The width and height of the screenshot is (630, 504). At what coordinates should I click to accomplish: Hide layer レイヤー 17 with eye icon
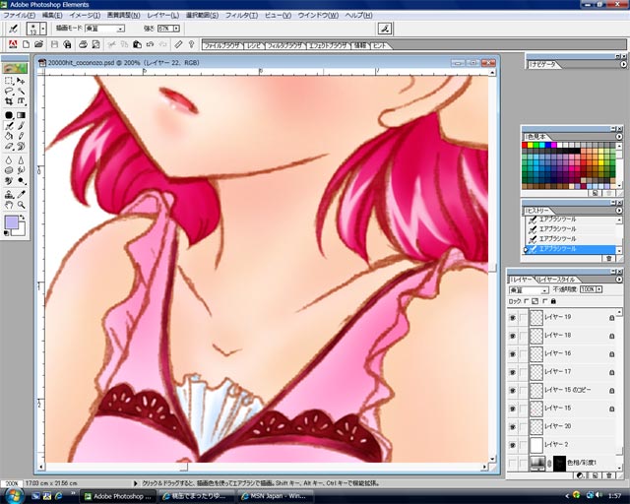click(513, 372)
